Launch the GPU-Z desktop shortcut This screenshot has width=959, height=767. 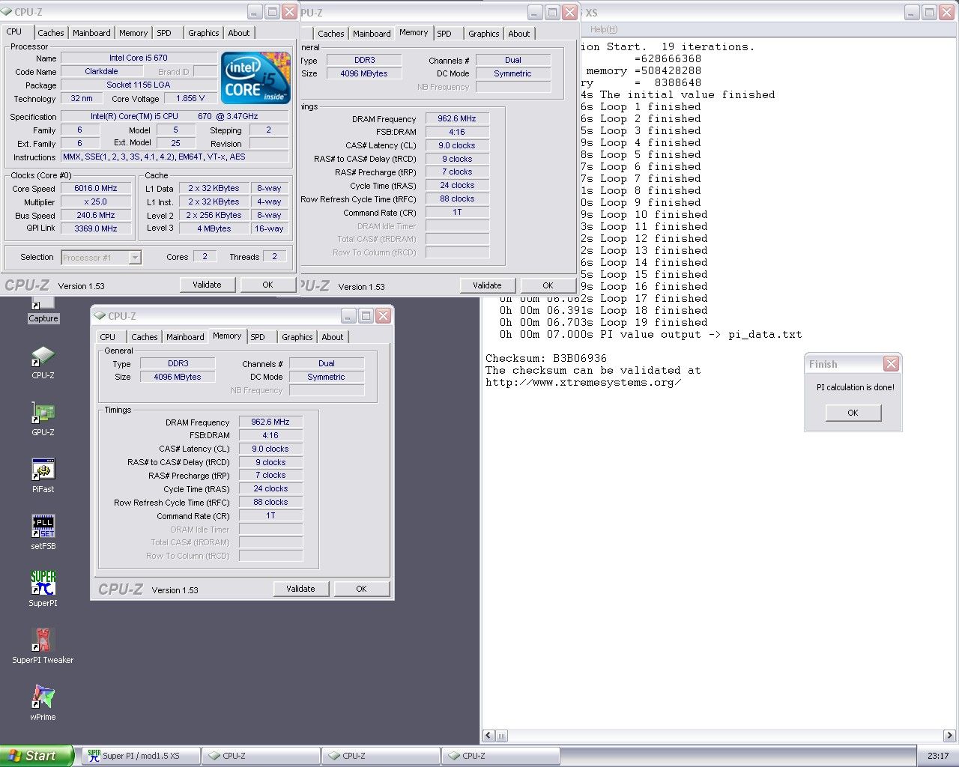point(43,419)
